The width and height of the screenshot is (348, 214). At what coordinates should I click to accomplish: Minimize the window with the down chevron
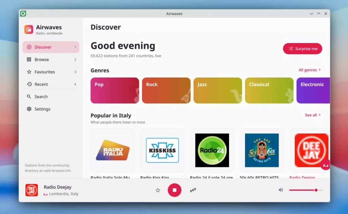pyautogui.click(x=312, y=14)
